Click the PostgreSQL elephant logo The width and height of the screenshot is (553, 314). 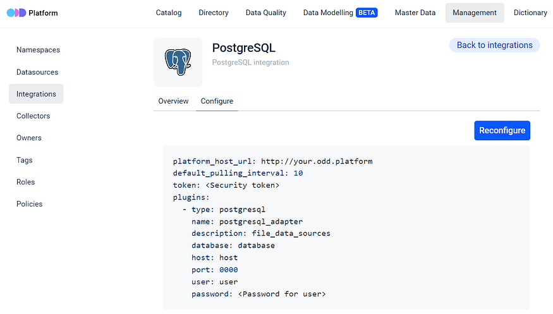click(178, 62)
